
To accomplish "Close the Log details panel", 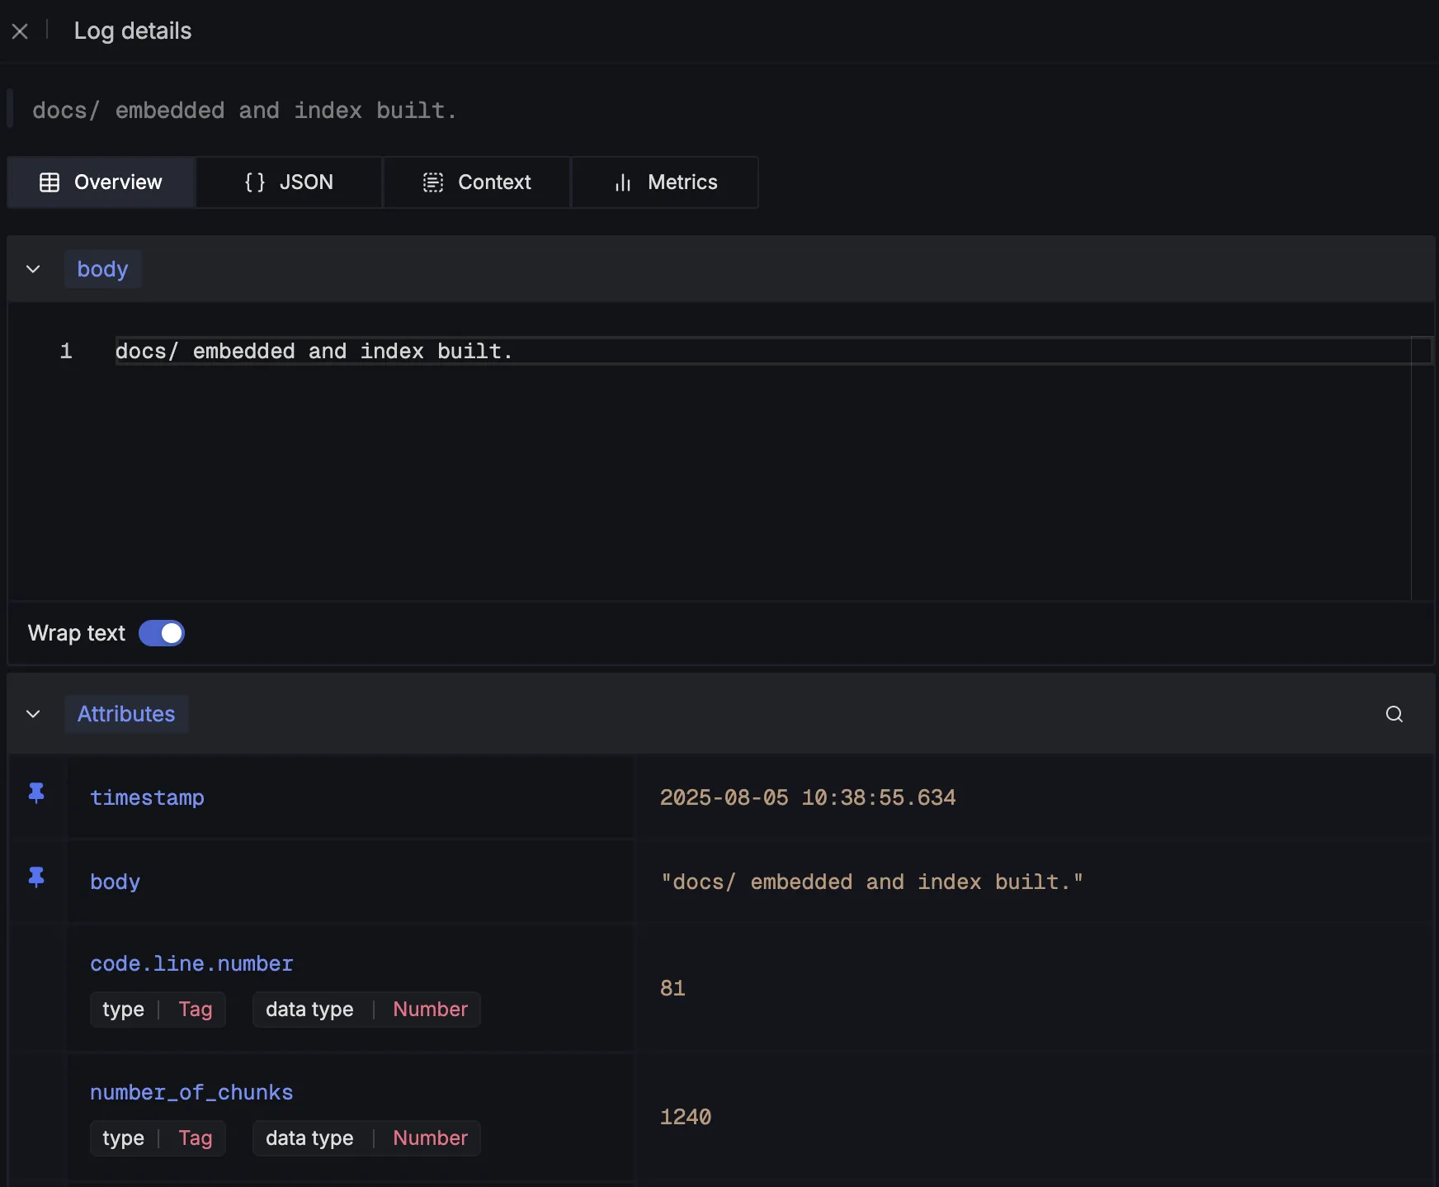I will pos(20,31).
